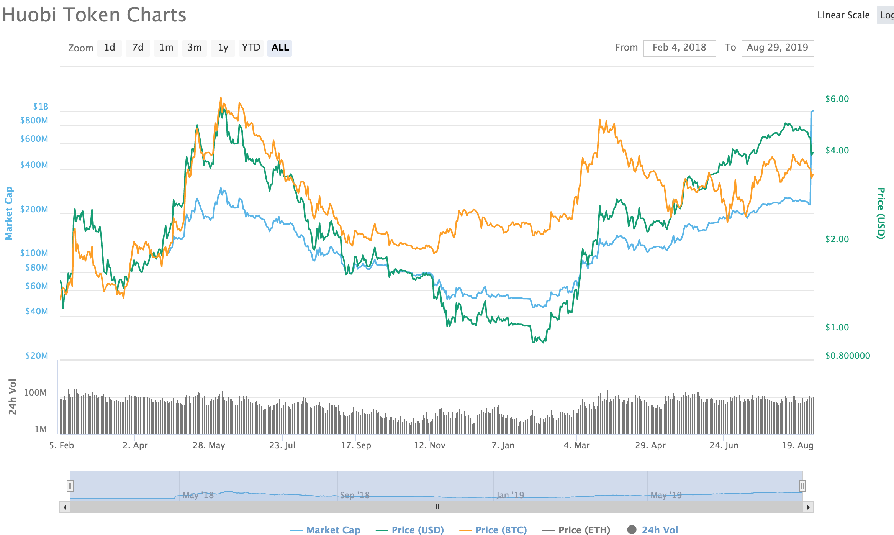
Task: Click the May '19 navigator label
Action: 666,495
